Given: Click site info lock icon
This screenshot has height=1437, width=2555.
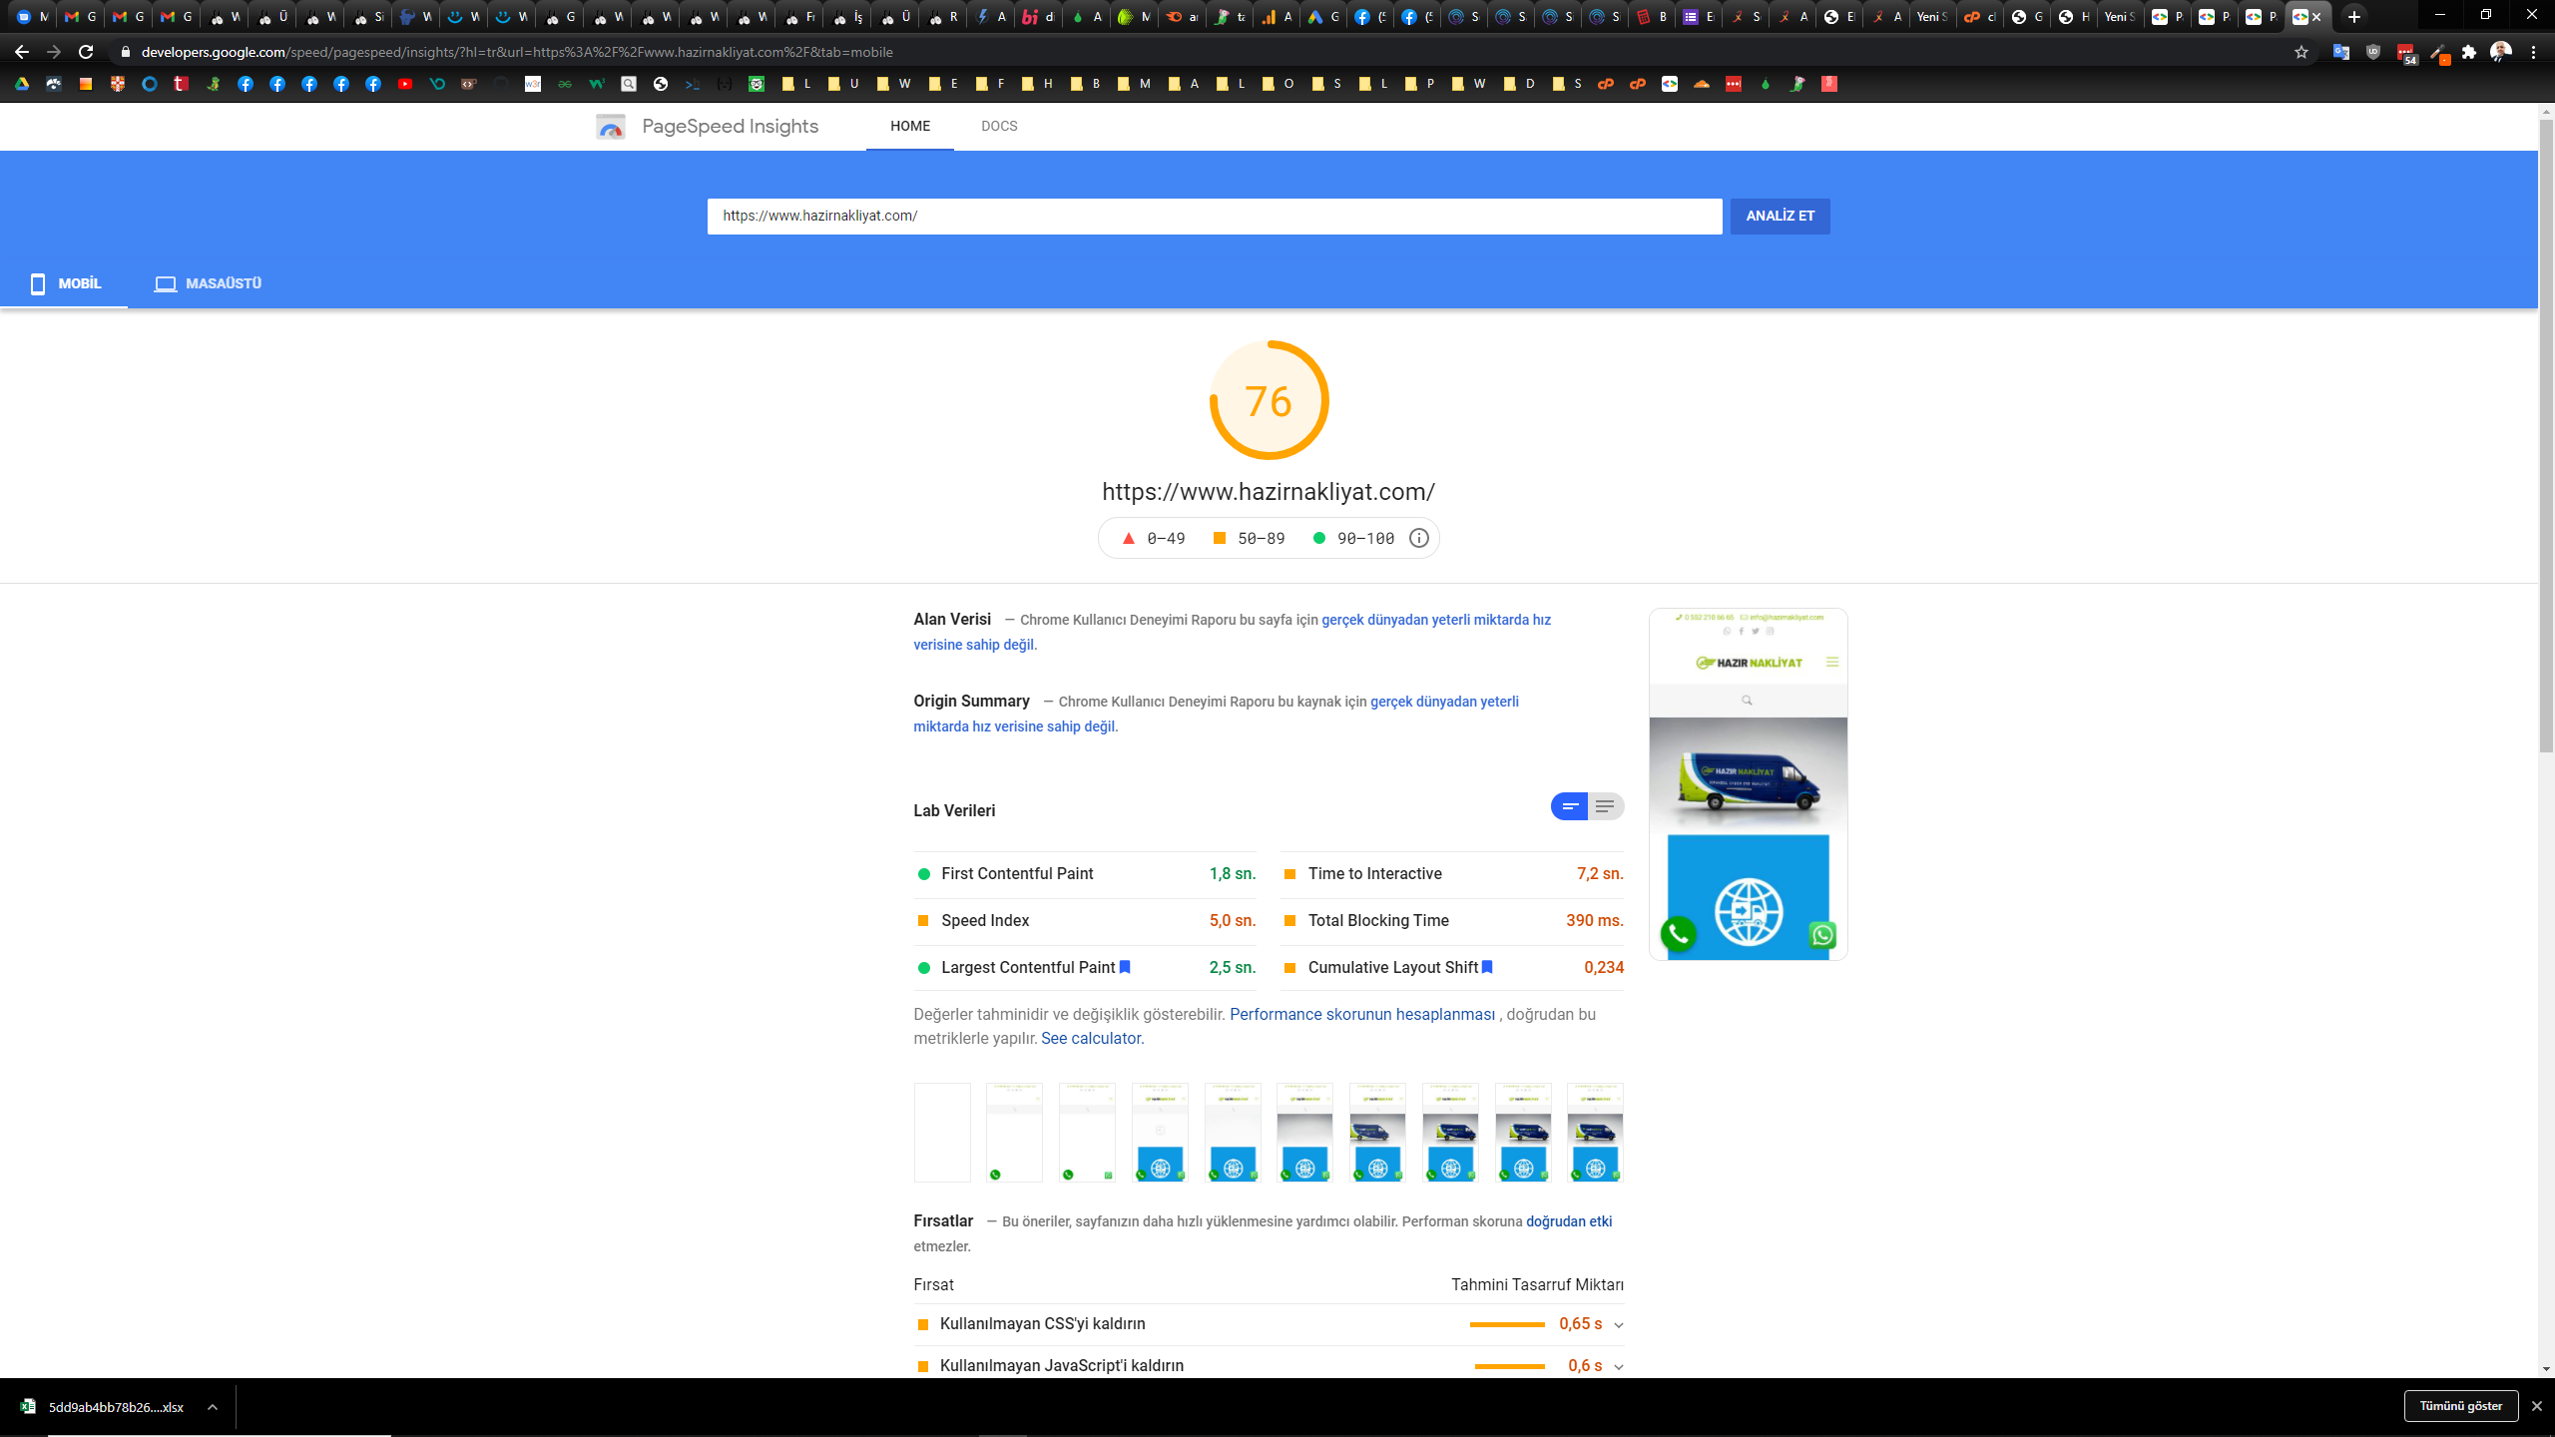Looking at the screenshot, I should click(125, 52).
